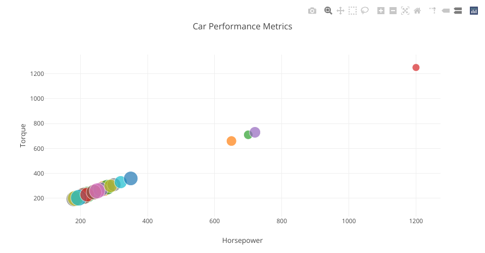Click the Autoscale icon
Image resolution: width=485 pixels, height=253 pixels.
[x=405, y=11]
